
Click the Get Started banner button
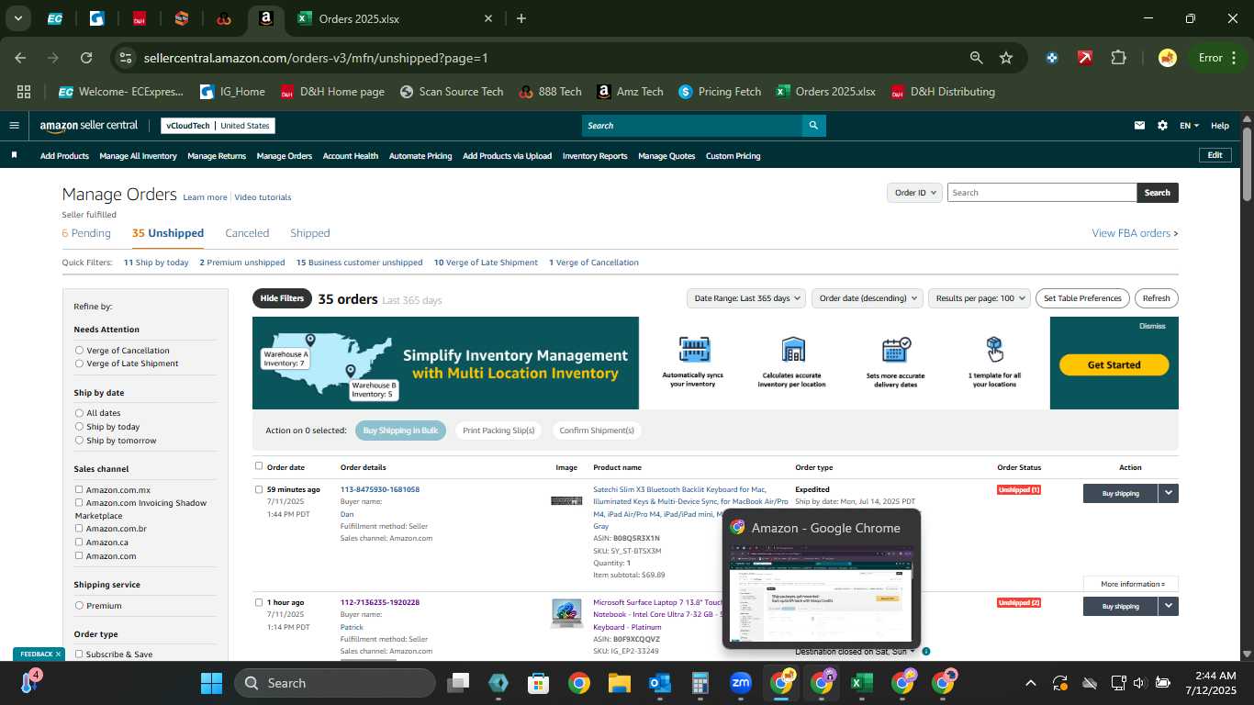[1114, 364]
